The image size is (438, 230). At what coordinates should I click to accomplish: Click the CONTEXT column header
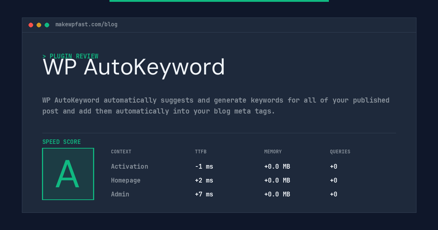click(x=121, y=152)
